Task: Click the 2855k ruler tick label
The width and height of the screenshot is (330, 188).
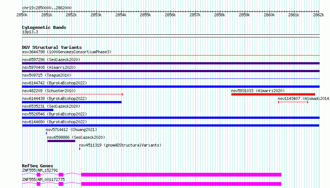Action: pyautogui.click(x=146, y=15)
